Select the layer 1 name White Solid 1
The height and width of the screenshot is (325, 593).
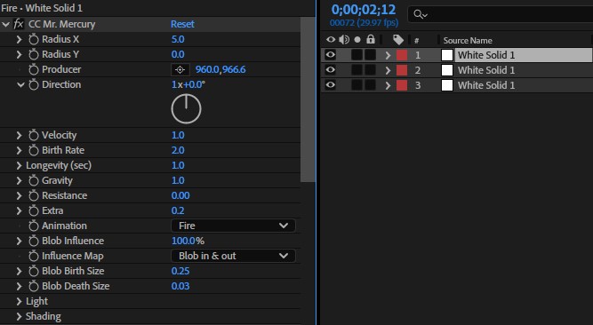pos(486,55)
